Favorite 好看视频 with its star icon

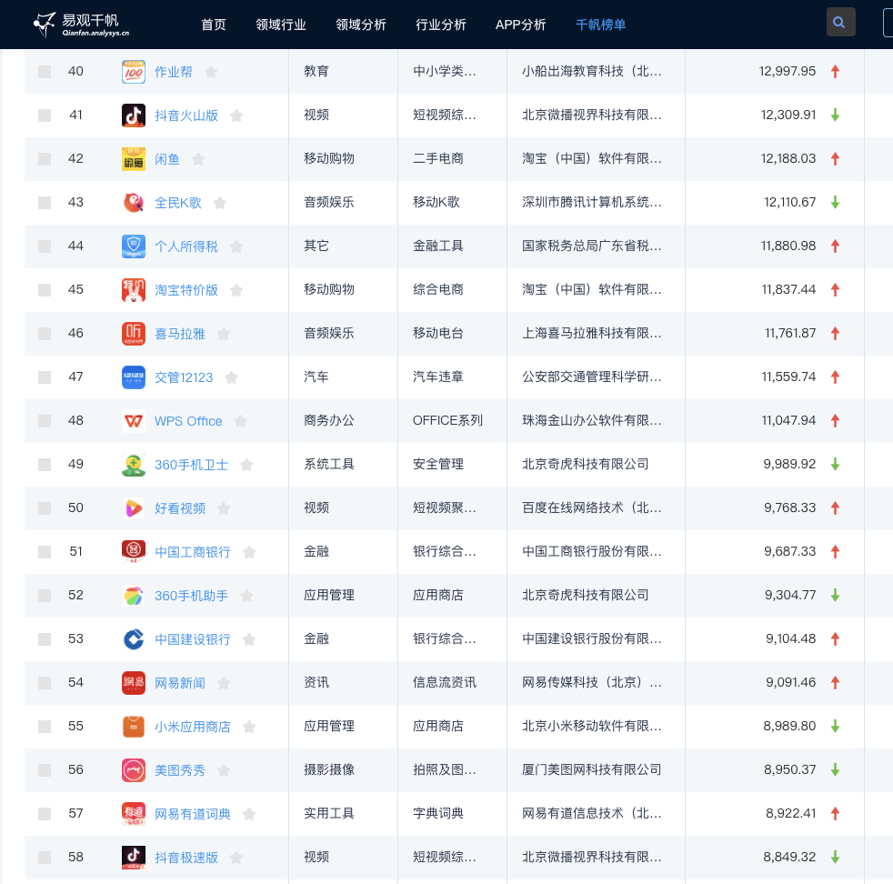[224, 508]
